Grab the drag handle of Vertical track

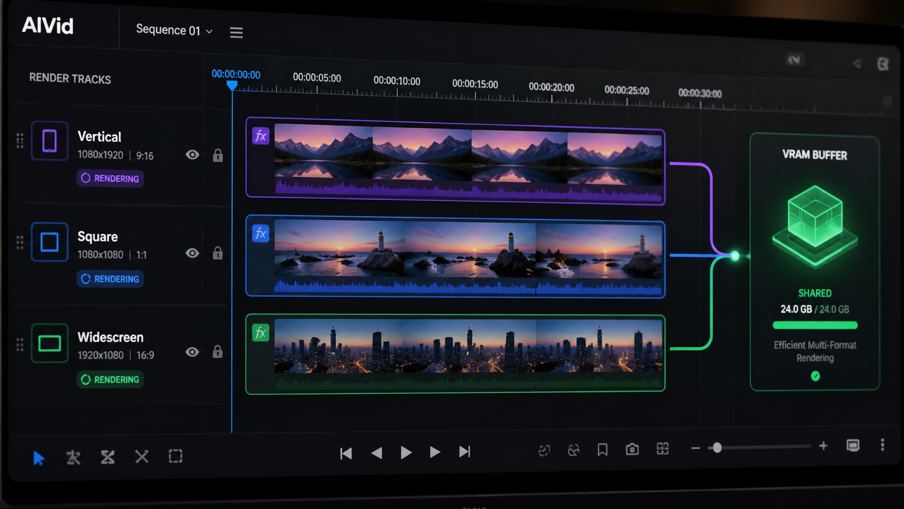(20, 141)
